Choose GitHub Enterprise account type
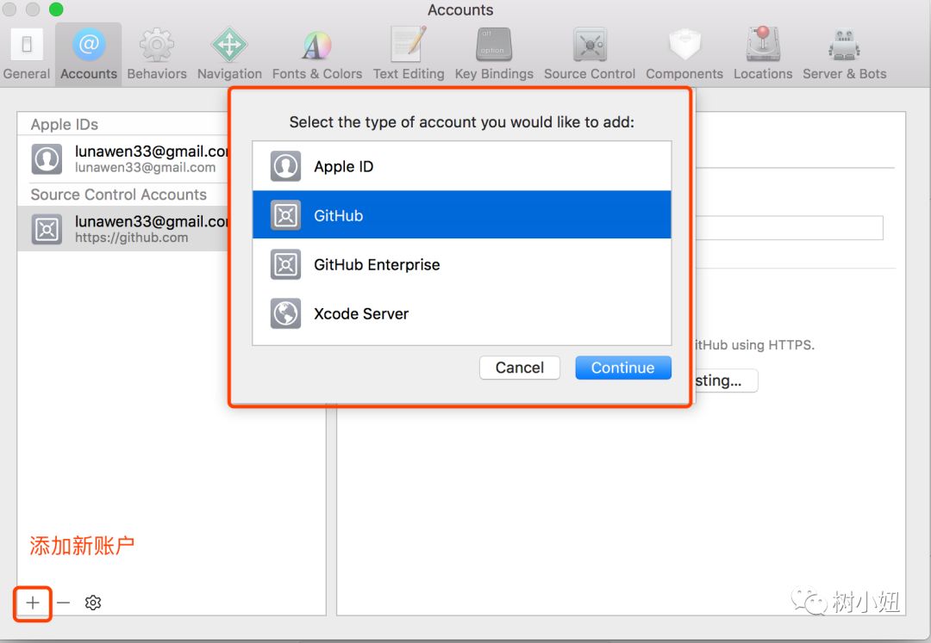The image size is (931, 643). (x=462, y=264)
